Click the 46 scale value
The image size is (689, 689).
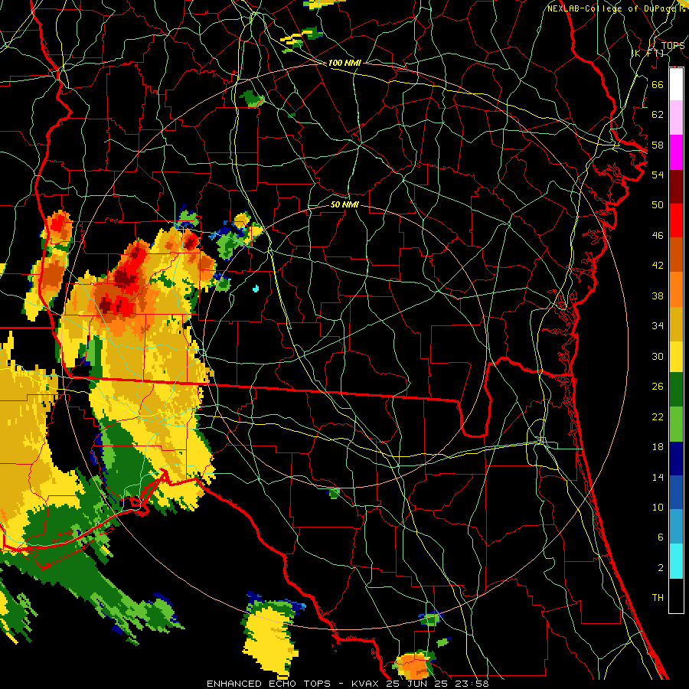click(x=658, y=235)
